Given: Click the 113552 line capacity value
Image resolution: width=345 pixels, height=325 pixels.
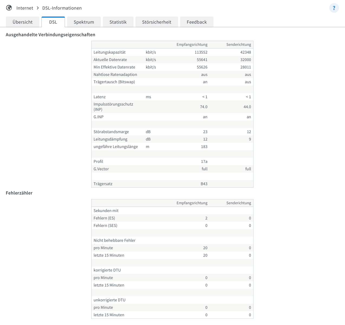Looking at the screenshot, I should 201,52.
